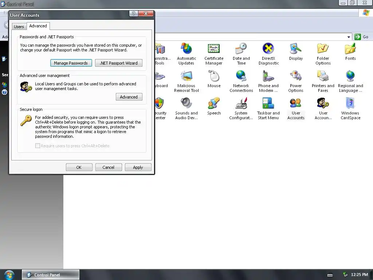This screenshot has width=373, height=280.
Task: Open Windows CardSpace
Action: click(x=350, y=109)
